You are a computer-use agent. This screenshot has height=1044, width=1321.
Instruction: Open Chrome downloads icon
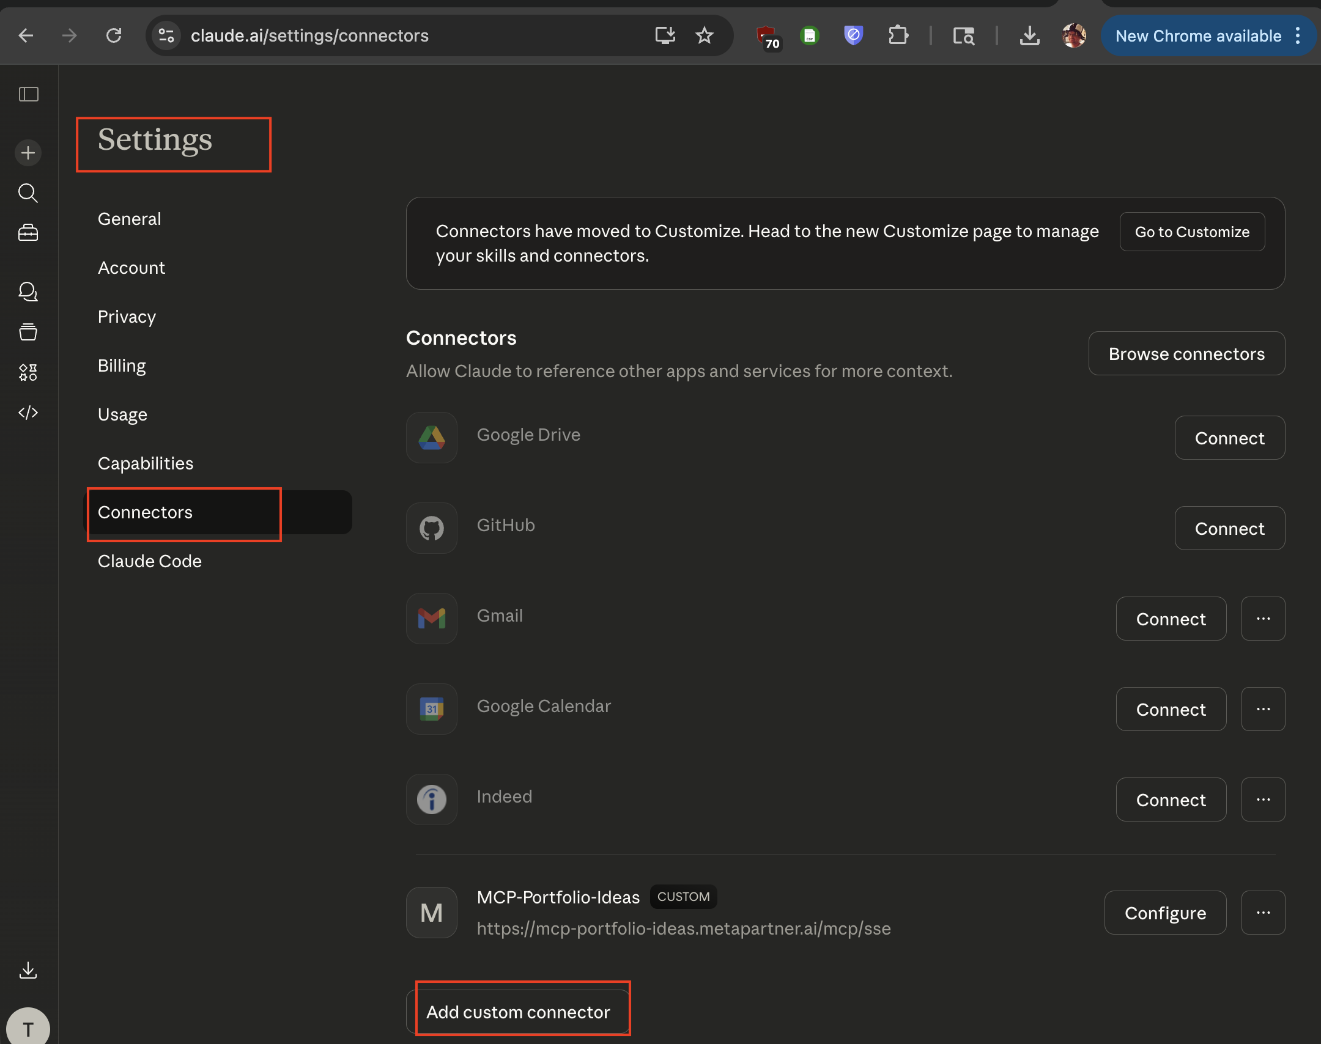(1030, 35)
